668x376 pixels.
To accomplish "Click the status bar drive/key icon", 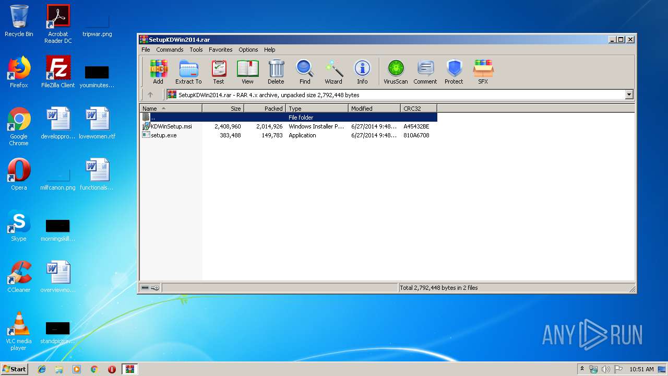I will 151,288.
